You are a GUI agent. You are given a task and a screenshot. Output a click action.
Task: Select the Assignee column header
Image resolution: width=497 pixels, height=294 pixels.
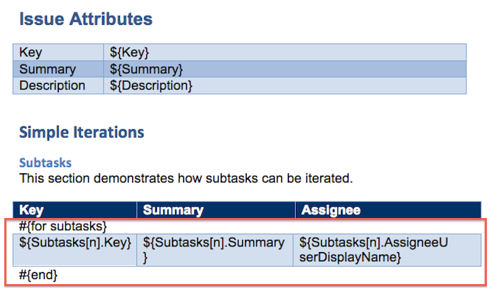pyautogui.click(x=388, y=210)
